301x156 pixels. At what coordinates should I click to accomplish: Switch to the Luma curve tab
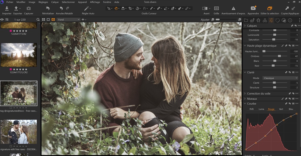261,109
